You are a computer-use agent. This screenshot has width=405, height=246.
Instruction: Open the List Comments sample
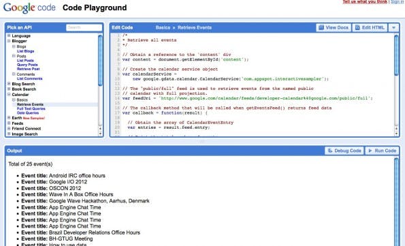click(x=29, y=78)
